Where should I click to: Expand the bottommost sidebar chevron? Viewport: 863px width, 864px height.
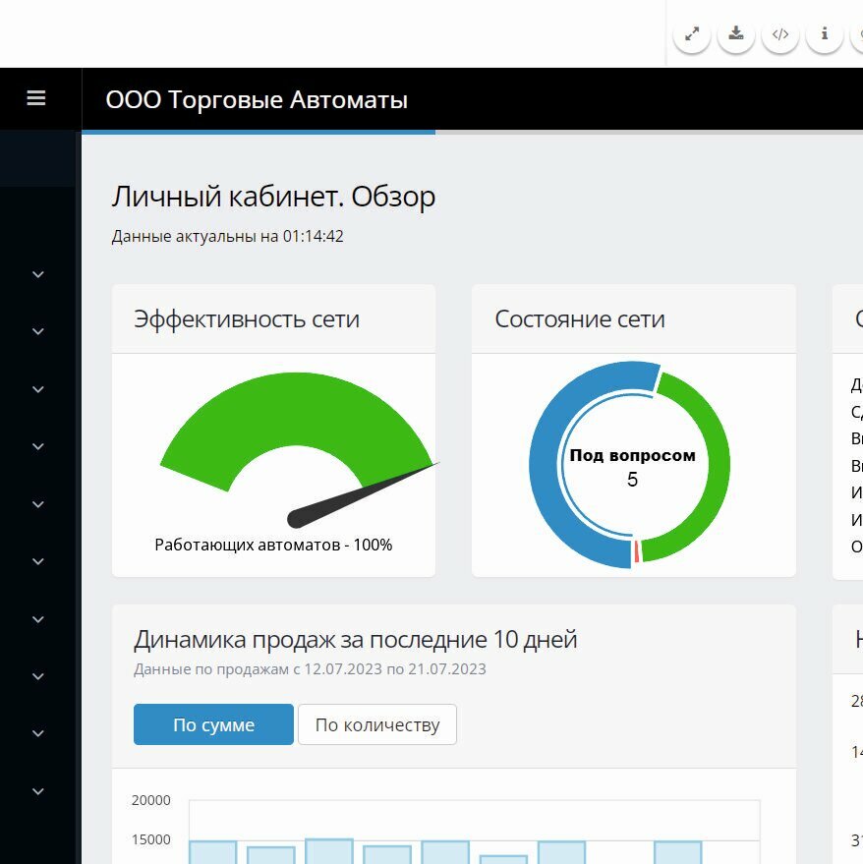(38, 792)
